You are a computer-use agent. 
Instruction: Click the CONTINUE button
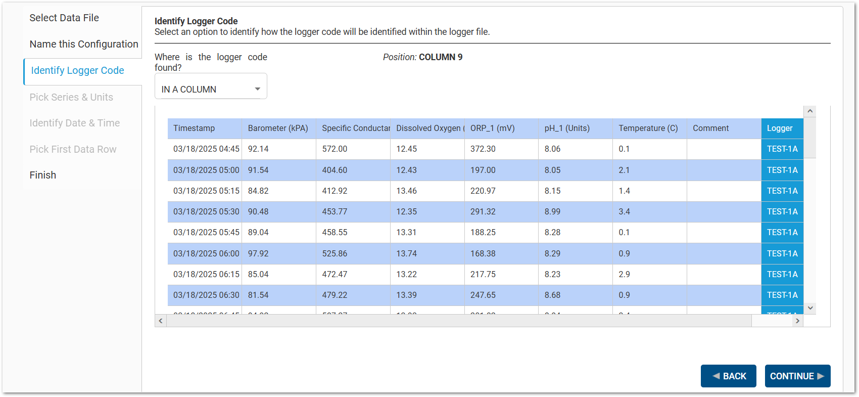click(x=797, y=376)
